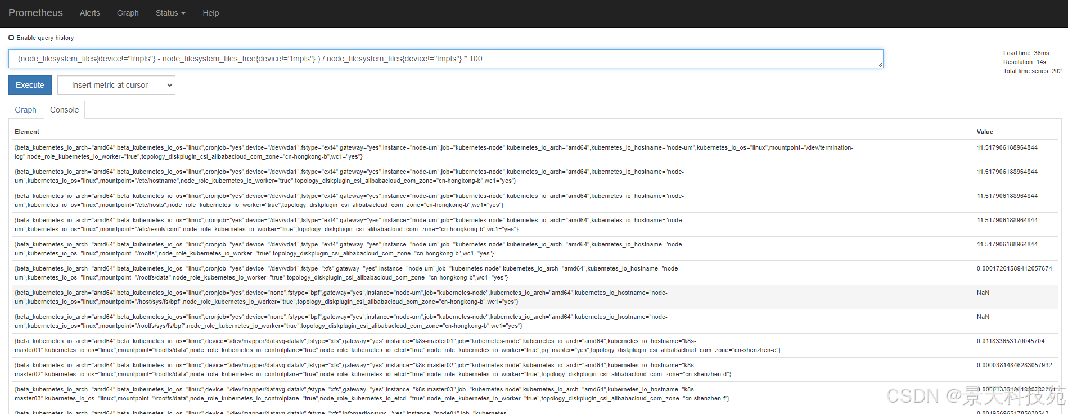This screenshot has height=414, width=1068.
Task: Open the Help page
Action: (211, 13)
